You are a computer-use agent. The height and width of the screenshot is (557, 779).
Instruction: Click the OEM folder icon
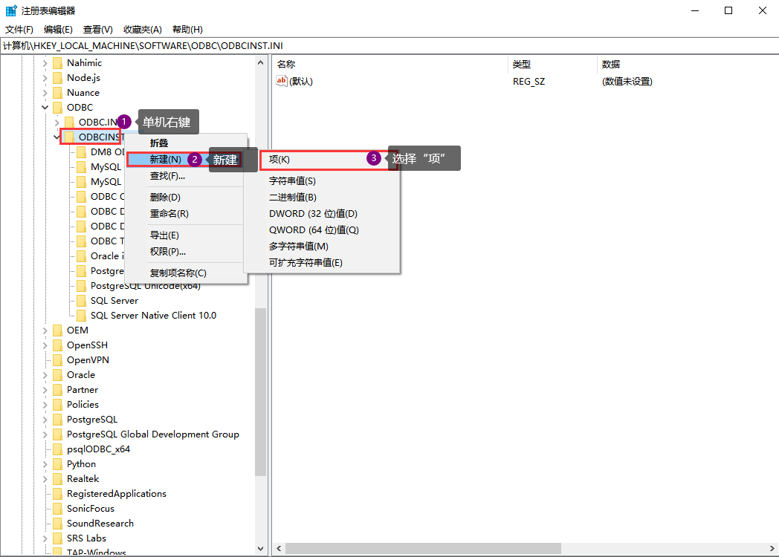58,330
